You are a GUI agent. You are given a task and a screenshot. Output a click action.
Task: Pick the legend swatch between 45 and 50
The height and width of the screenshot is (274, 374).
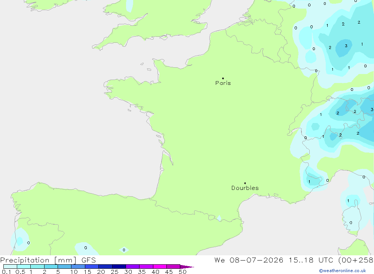coord(174,267)
